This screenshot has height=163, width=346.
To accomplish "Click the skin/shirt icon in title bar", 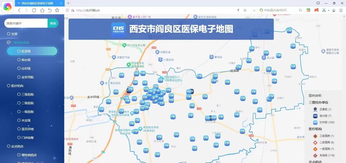I will coord(318,3).
